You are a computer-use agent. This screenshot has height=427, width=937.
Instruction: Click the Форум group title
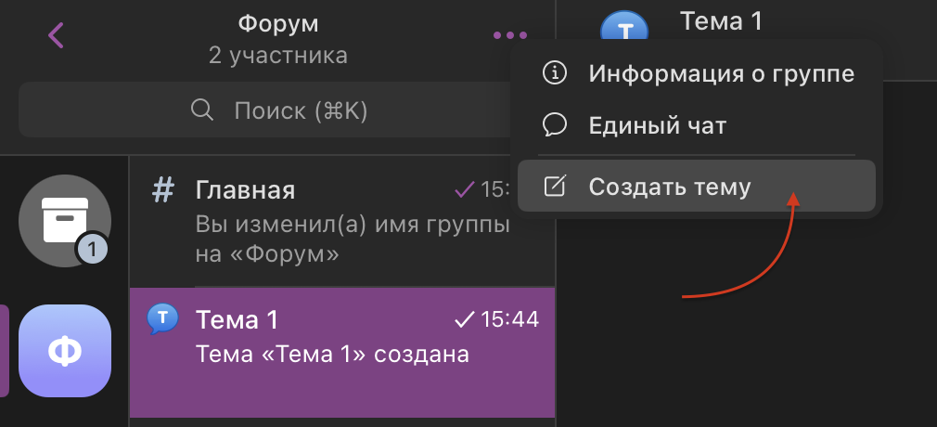(278, 21)
